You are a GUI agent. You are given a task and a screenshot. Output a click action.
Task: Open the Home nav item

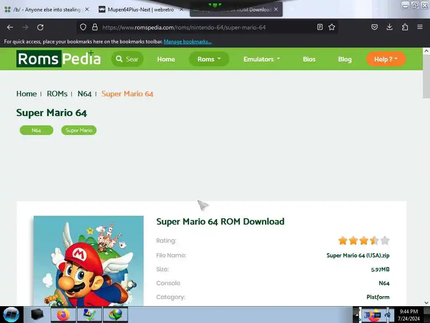coord(166,59)
